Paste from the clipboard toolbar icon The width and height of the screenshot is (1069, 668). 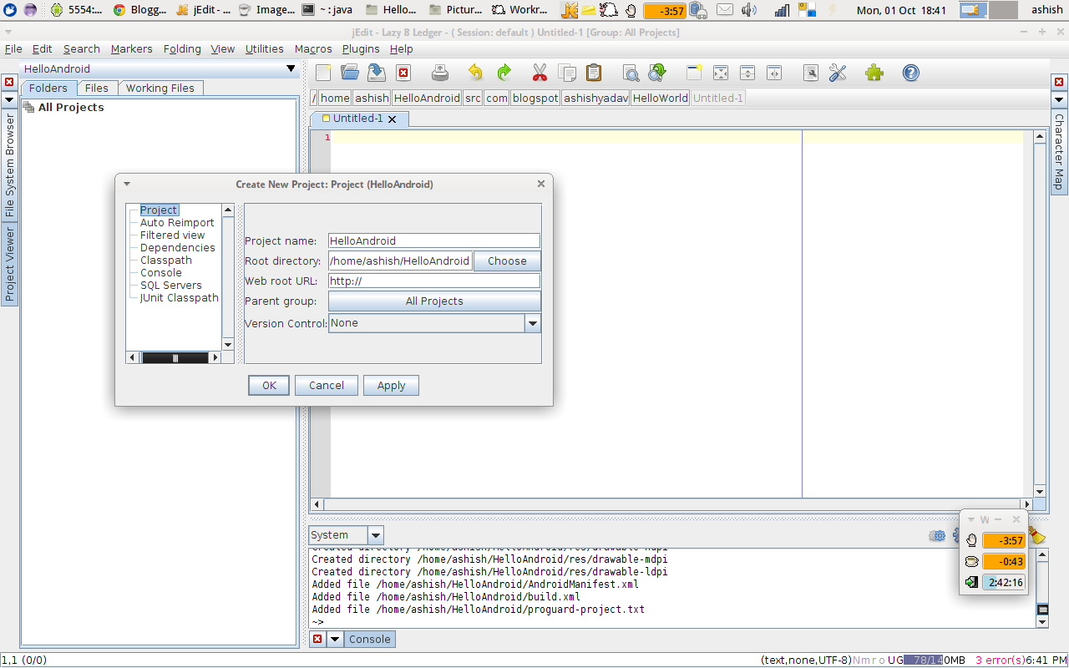point(594,73)
